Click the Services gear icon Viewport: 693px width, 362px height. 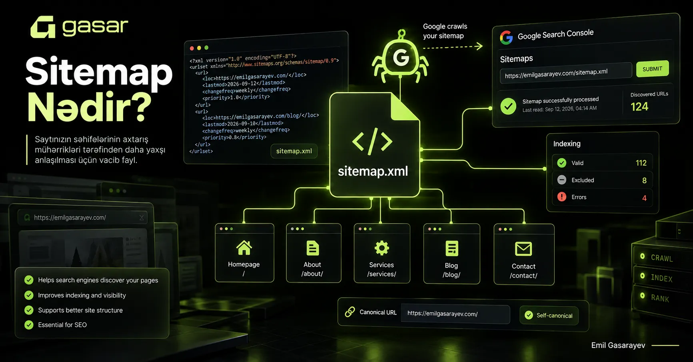pyautogui.click(x=381, y=248)
